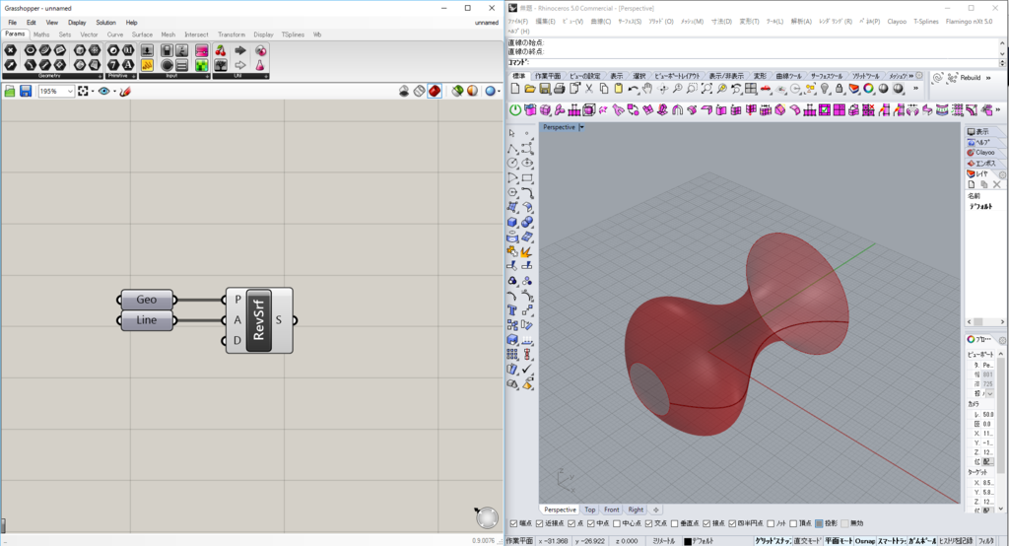The height and width of the screenshot is (546, 1009).
Task: Expand the Geometry group panel in Grasshopper
Action: coord(100,76)
